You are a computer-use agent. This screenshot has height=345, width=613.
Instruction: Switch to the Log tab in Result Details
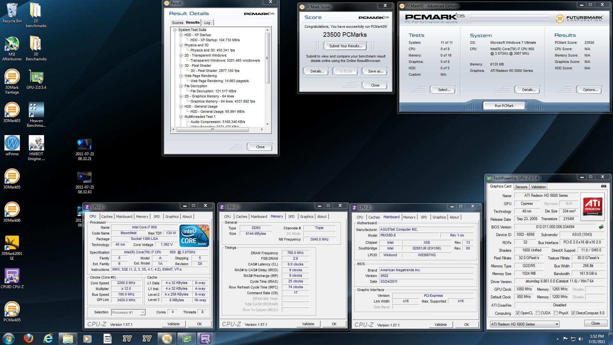[207, 23]
